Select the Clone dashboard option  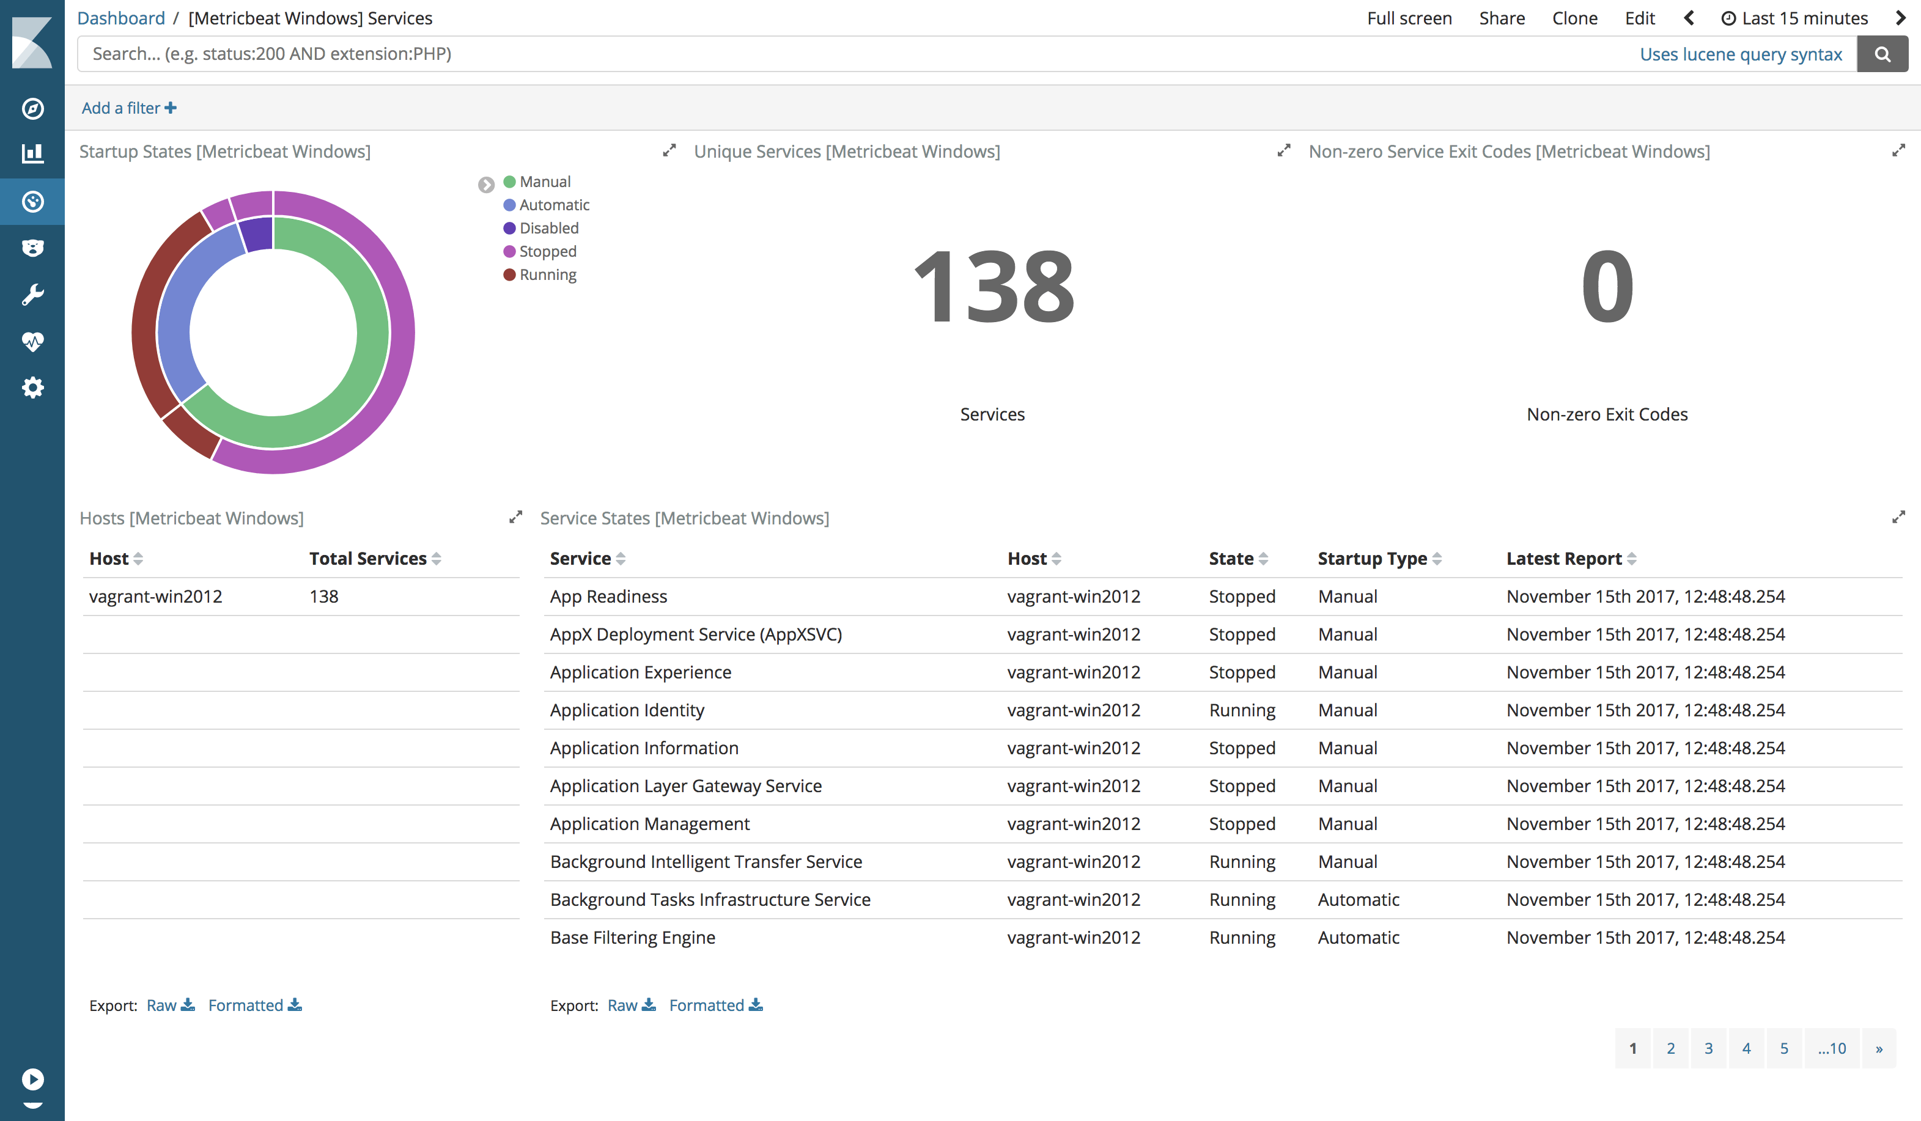coord(1573,16)
